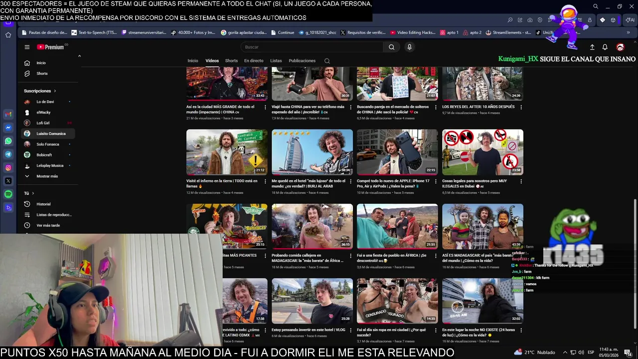Open Video Editing Hacks bookmark

tap(413, 32)
